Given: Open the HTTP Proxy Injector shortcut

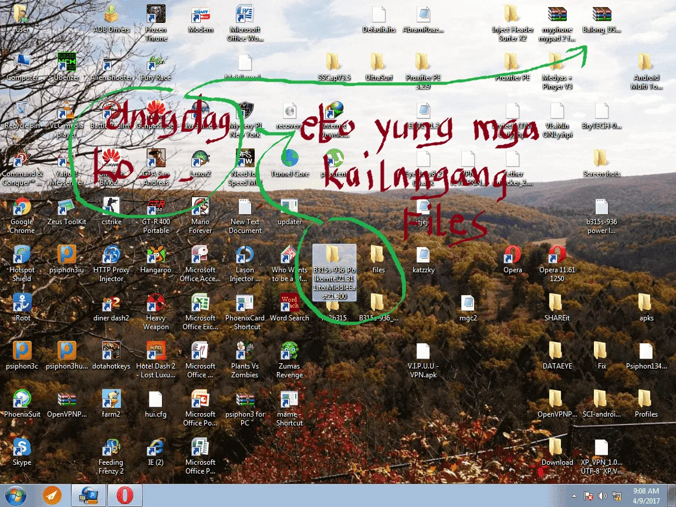Looking at the screenshot, I should pos(111,264).
